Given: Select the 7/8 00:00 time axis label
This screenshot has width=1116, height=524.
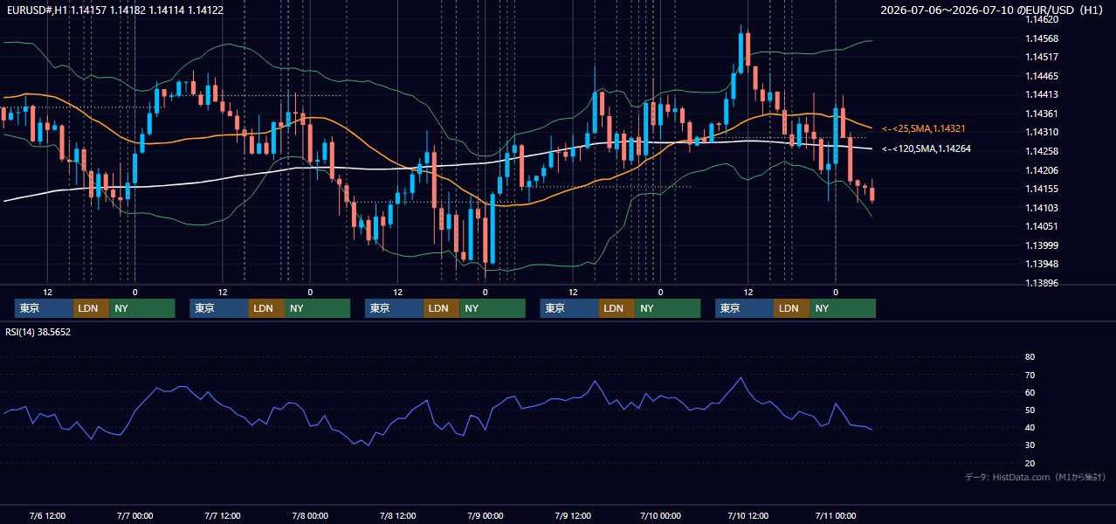Looking at the screenshot, I should [310, 515].
